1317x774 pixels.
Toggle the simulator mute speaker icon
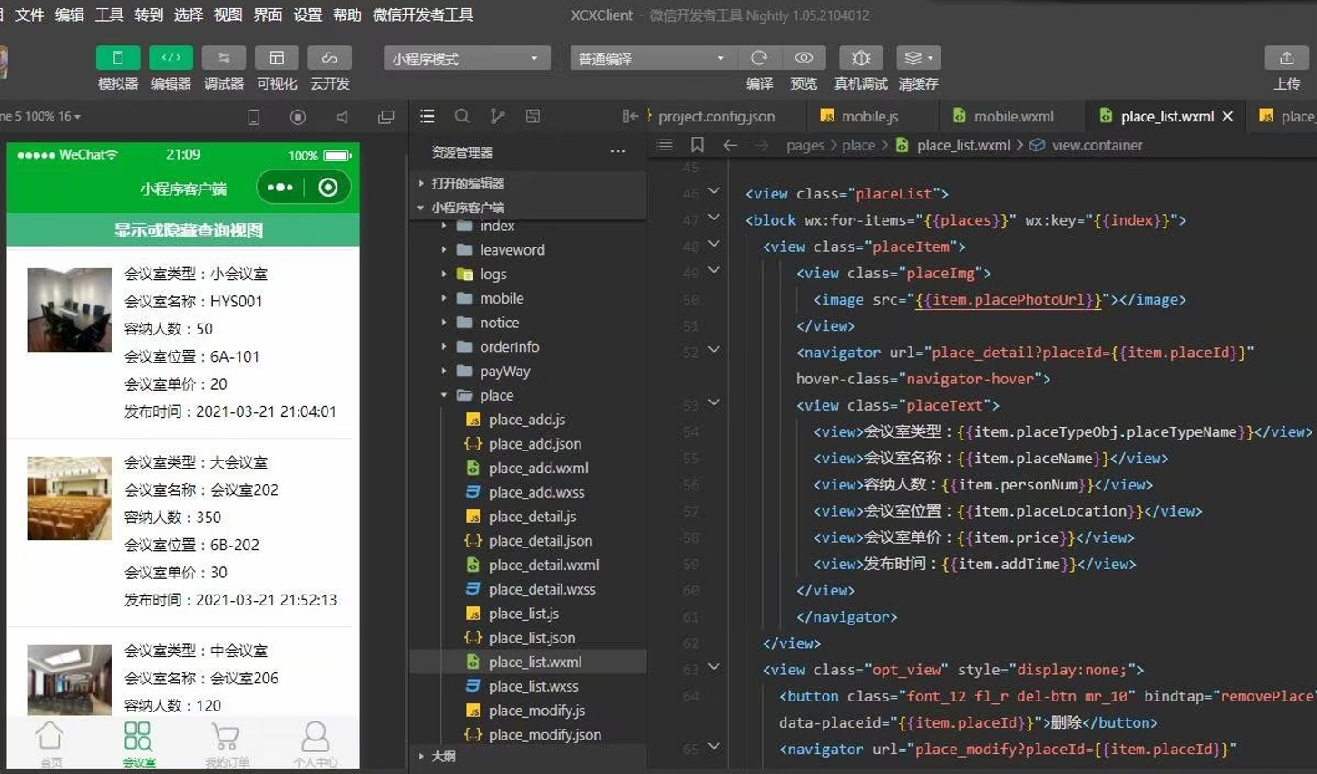pyautogui.click(x=342, y=117)
